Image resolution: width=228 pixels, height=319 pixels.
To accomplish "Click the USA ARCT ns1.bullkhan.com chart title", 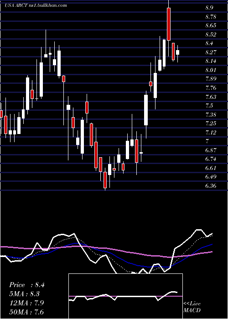I will (36, 5).
